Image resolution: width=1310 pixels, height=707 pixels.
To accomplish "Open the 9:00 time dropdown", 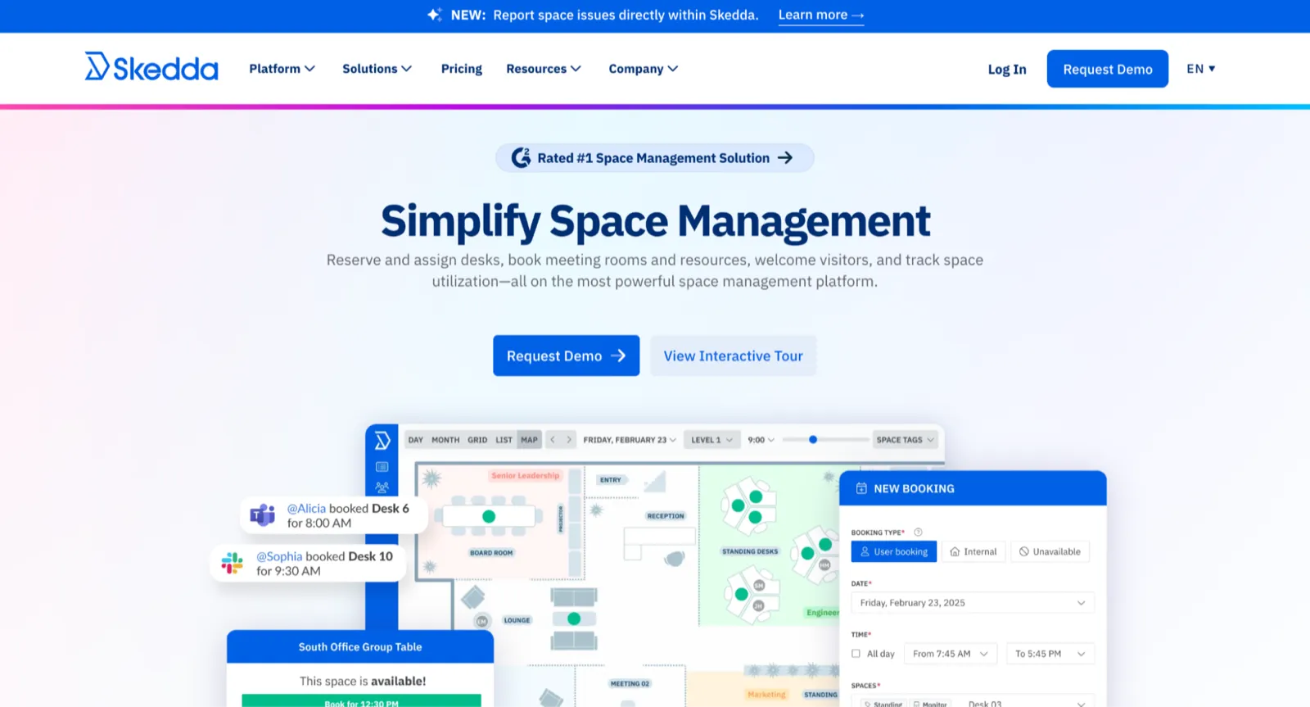I will [761, 440].
